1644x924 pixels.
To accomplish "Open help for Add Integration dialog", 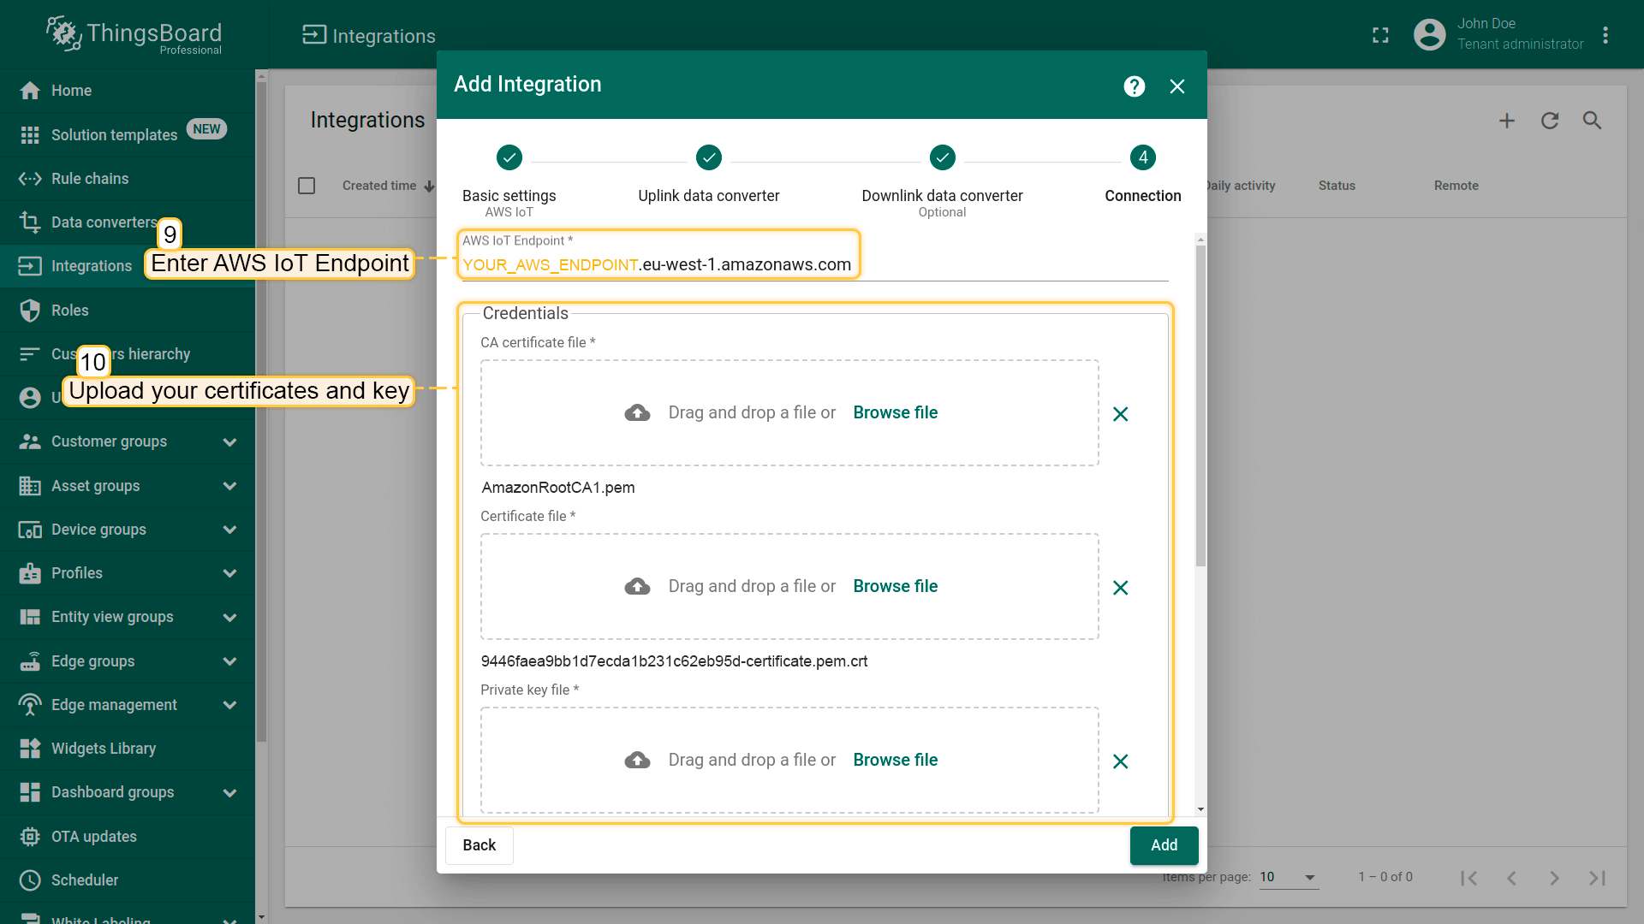I will [1134, 86].
